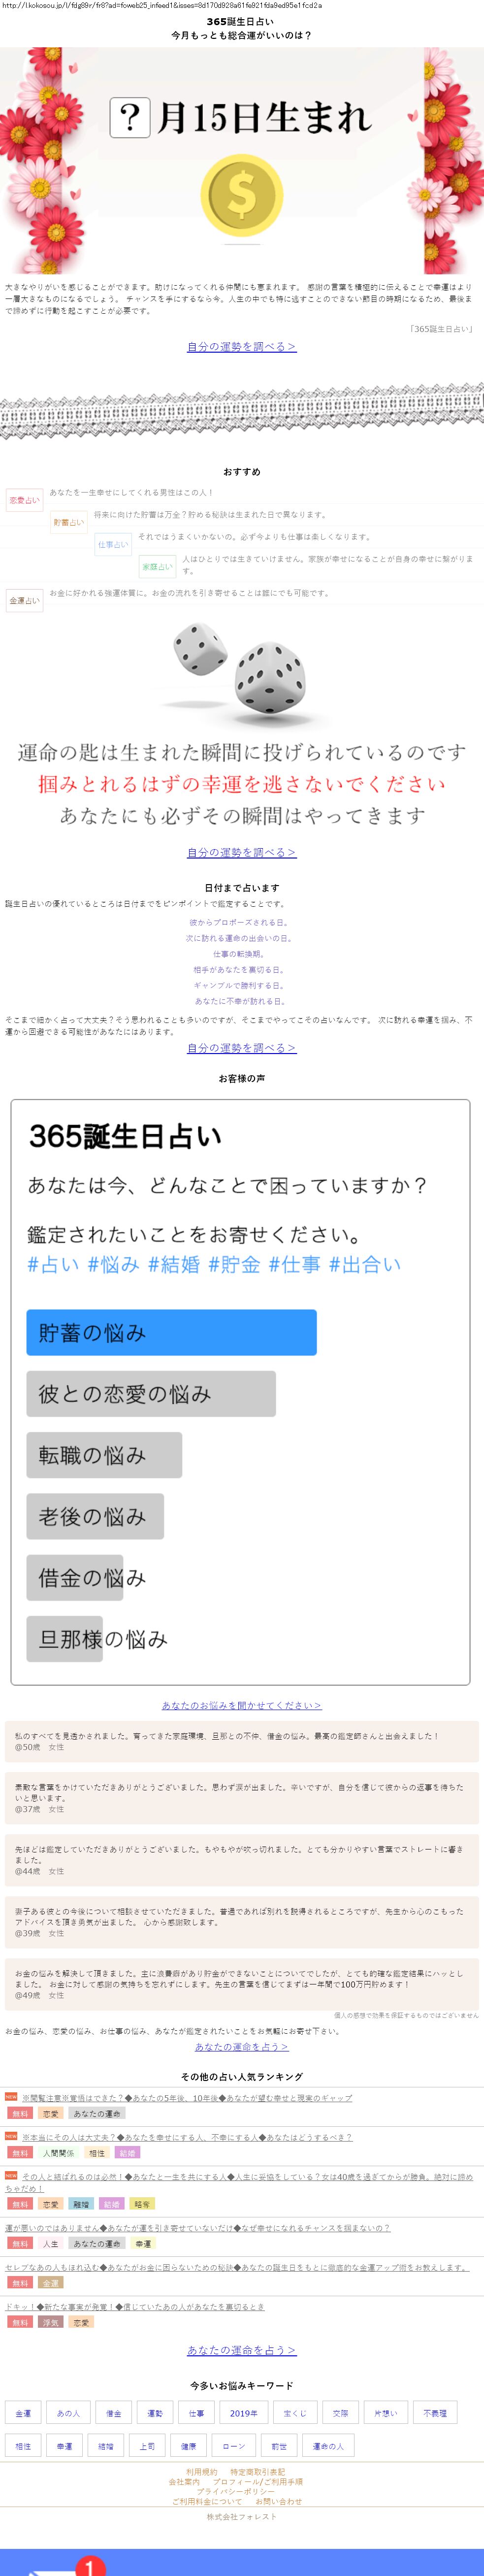Click the question mark box in banner
The width and height of the screenshot is (484, 2576).
(x=130, y=118)
